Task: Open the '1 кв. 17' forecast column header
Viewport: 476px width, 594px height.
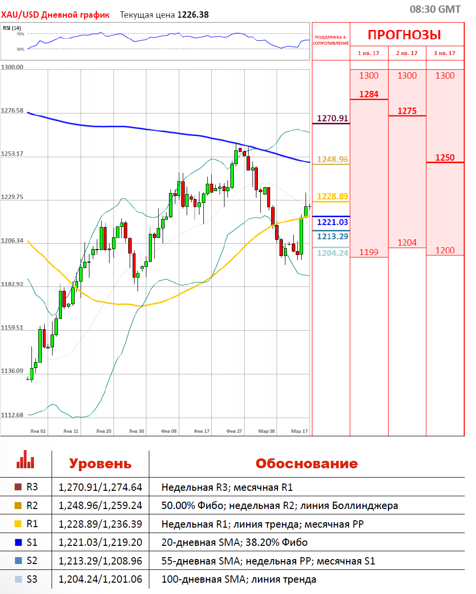Action: pyautogui.click(x=368, y=53)
